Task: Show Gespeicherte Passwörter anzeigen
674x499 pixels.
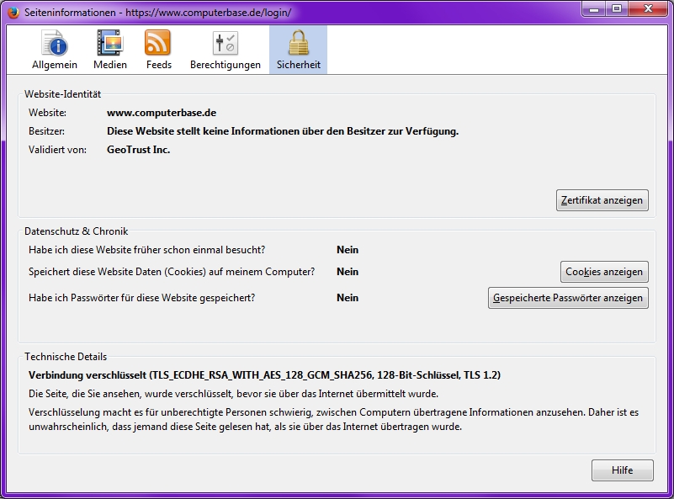Action: 568,298
